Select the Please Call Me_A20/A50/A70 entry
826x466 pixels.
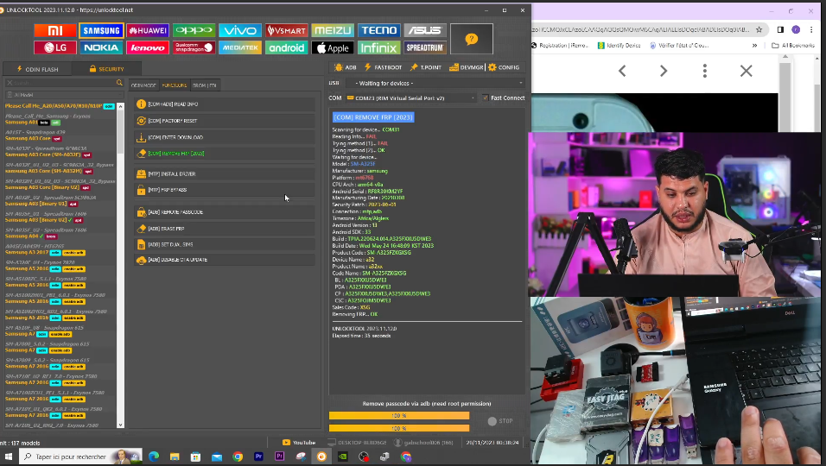point(60,106)
